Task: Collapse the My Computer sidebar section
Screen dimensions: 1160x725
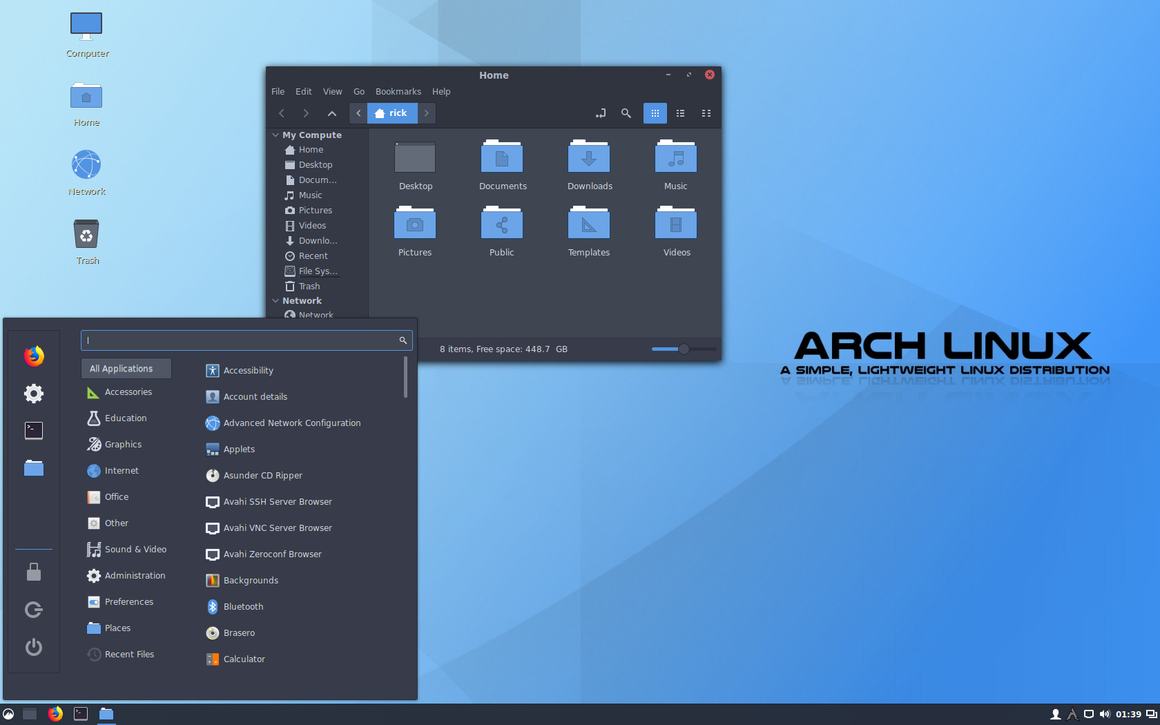Action: tap(275, 135)
